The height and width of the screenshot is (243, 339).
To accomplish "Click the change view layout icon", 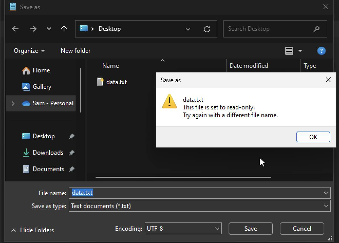I will (x=289, y=51).
